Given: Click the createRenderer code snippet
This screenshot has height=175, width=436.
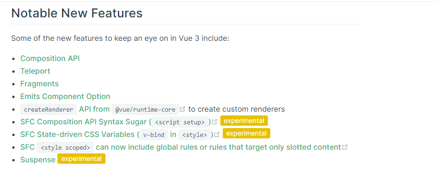Looking at the screenshot, I should [48, 109].
